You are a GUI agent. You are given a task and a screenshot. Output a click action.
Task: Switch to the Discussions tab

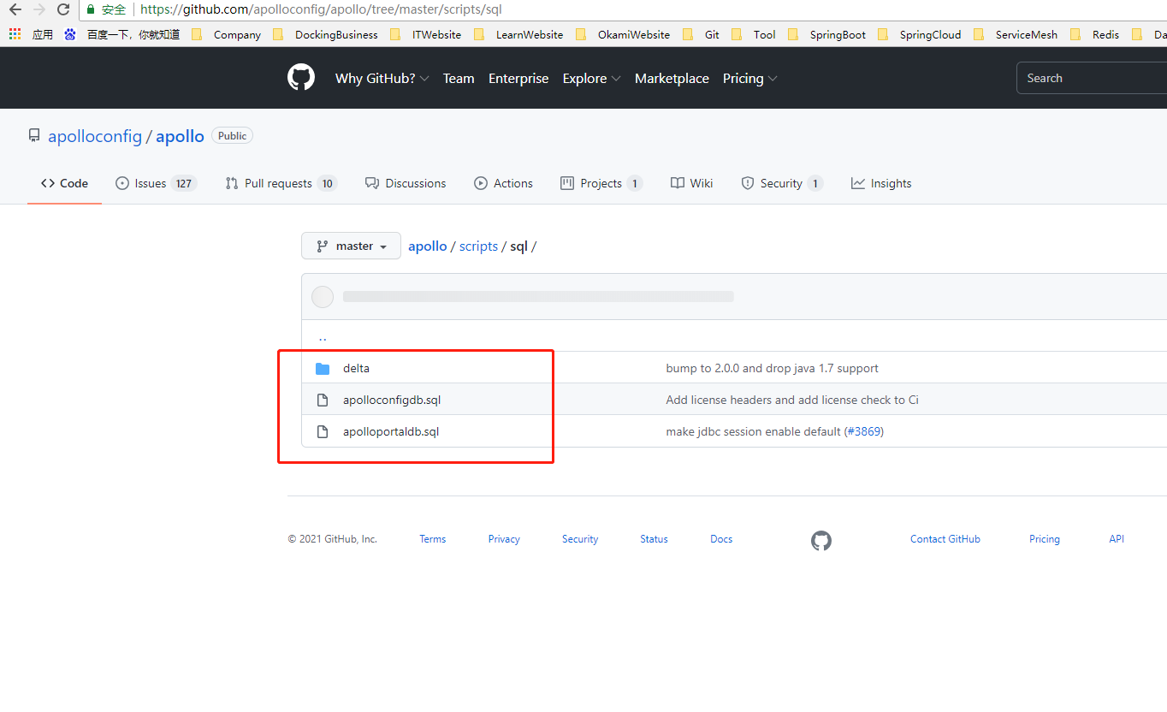(x=406, y=183)
